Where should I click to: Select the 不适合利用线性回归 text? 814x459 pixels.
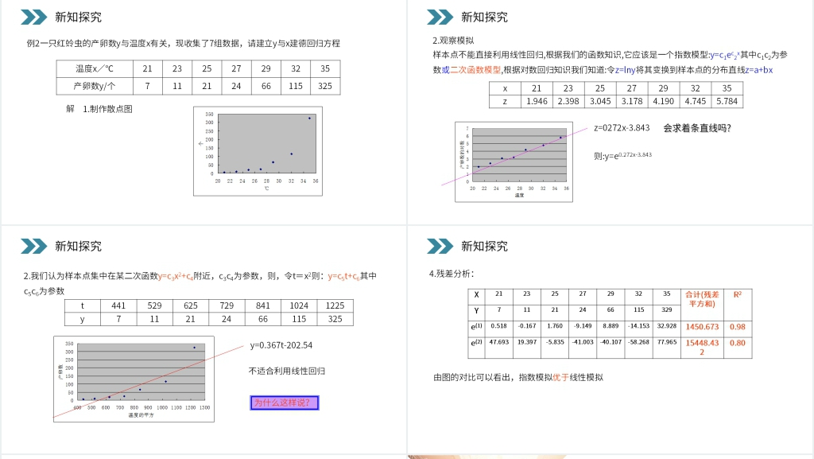click(x=287, y=371)
